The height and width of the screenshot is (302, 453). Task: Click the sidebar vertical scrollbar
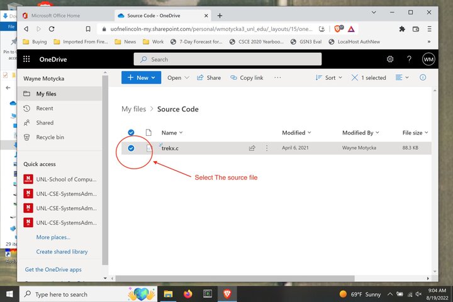coord(105,170)
